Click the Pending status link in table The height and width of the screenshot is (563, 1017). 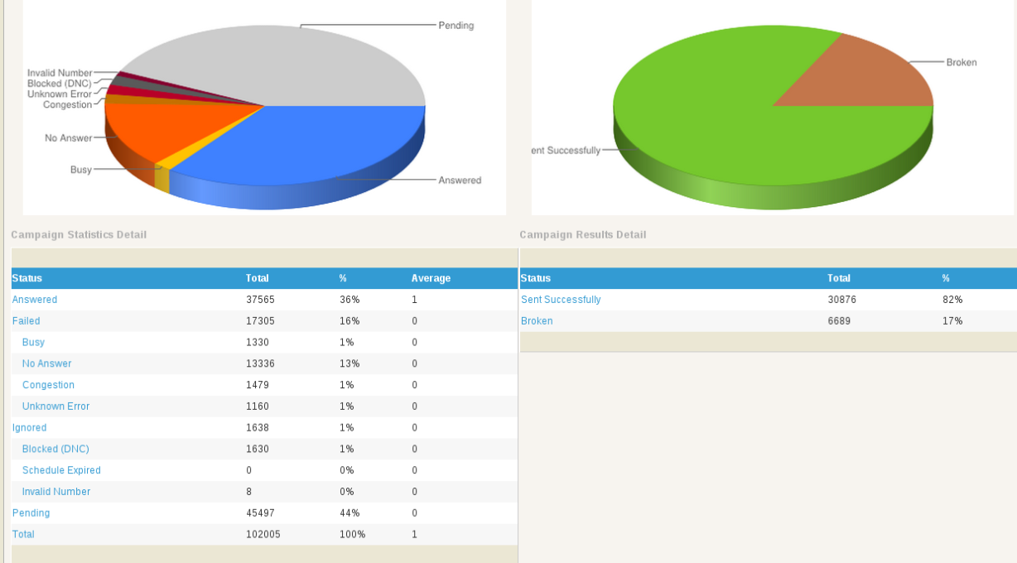click(x=31, y=514)
